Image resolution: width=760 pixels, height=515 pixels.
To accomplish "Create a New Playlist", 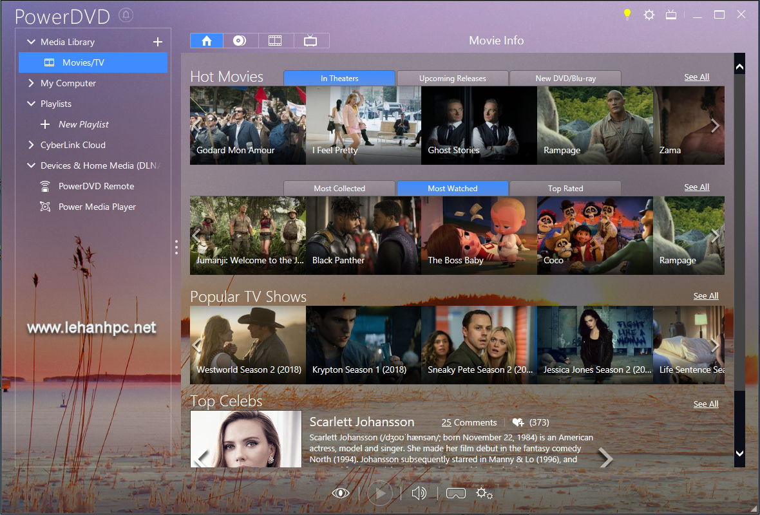I will (83, 124).
